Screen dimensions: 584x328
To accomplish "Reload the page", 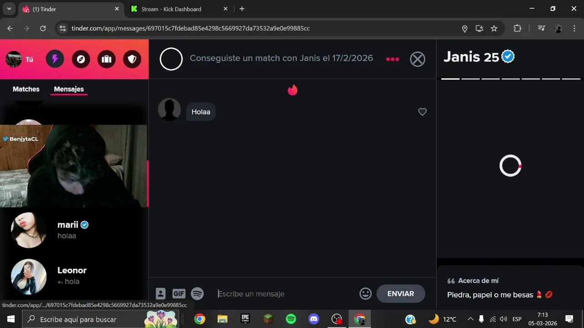I will coord(43,28).
